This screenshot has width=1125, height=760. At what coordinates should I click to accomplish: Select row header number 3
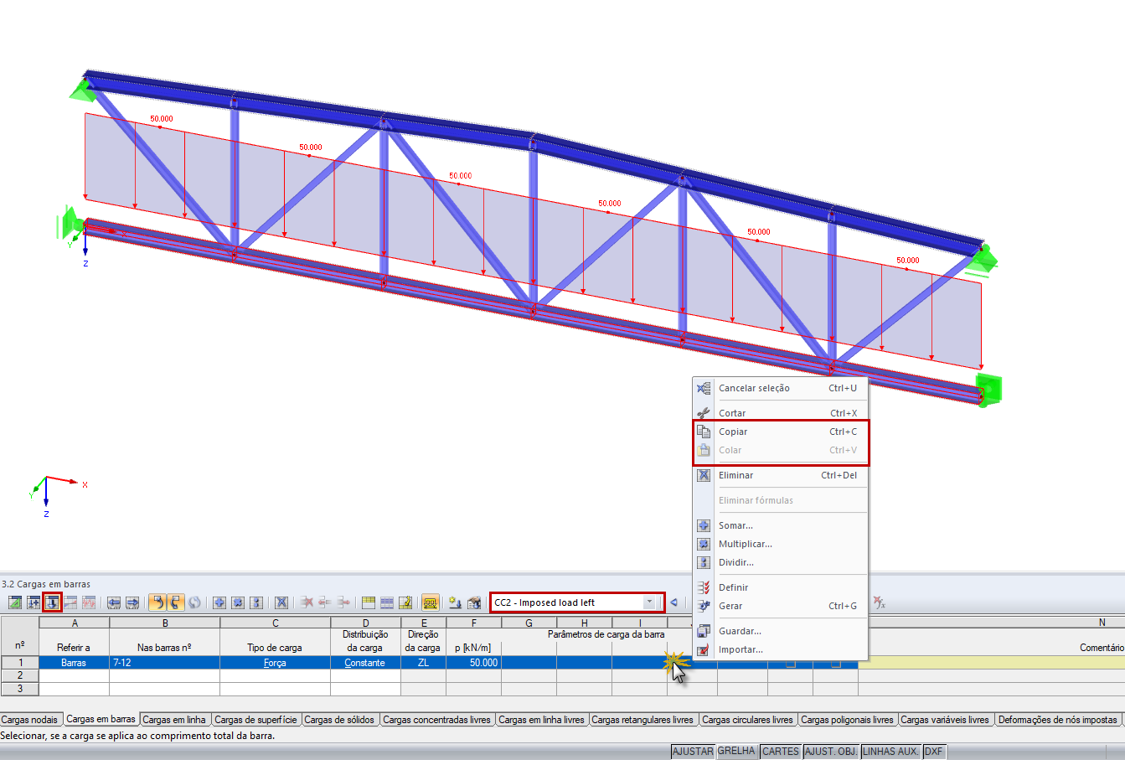pyautogui.click(x=19, y=689)
